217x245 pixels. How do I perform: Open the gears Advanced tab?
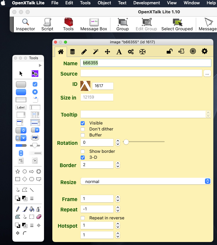(131, 52)
